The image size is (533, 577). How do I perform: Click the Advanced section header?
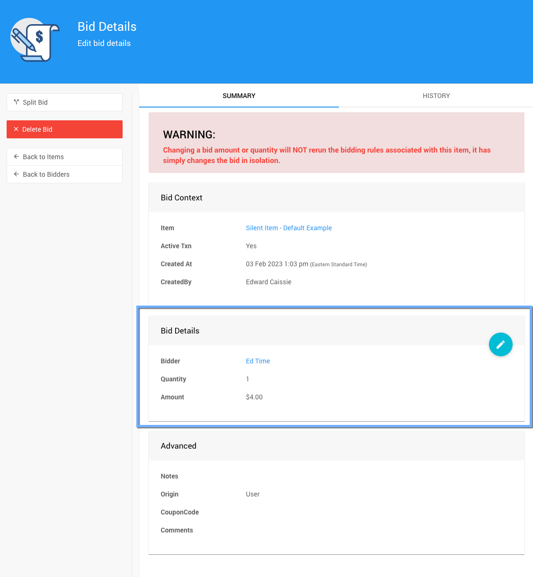coord(178,446)
